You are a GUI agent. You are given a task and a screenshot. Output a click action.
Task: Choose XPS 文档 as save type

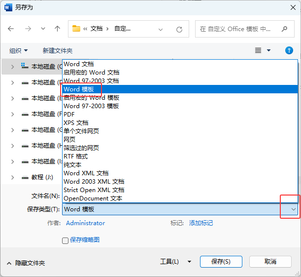tap(180, 123)
